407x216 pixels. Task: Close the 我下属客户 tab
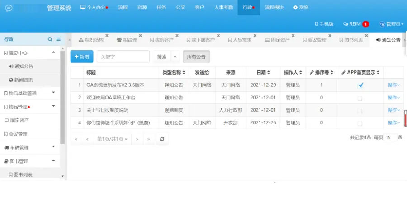point(218,35)
